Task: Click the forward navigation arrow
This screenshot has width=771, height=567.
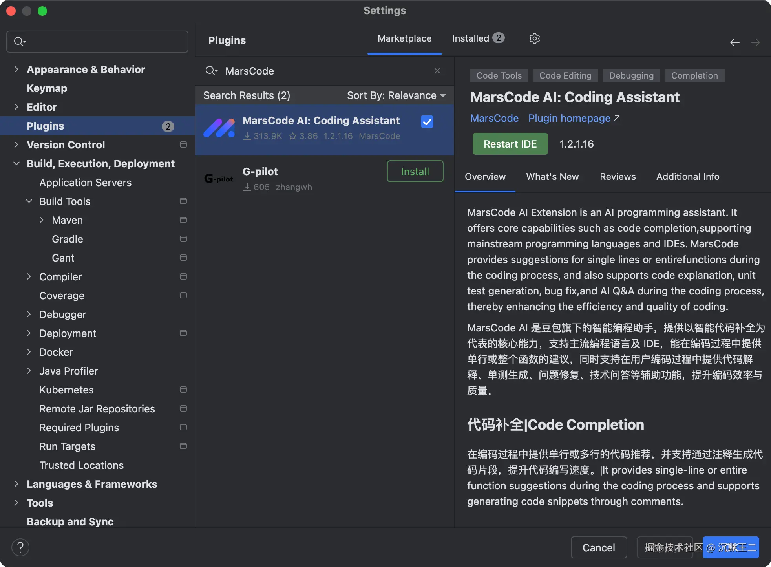Action: click(755, 42)
